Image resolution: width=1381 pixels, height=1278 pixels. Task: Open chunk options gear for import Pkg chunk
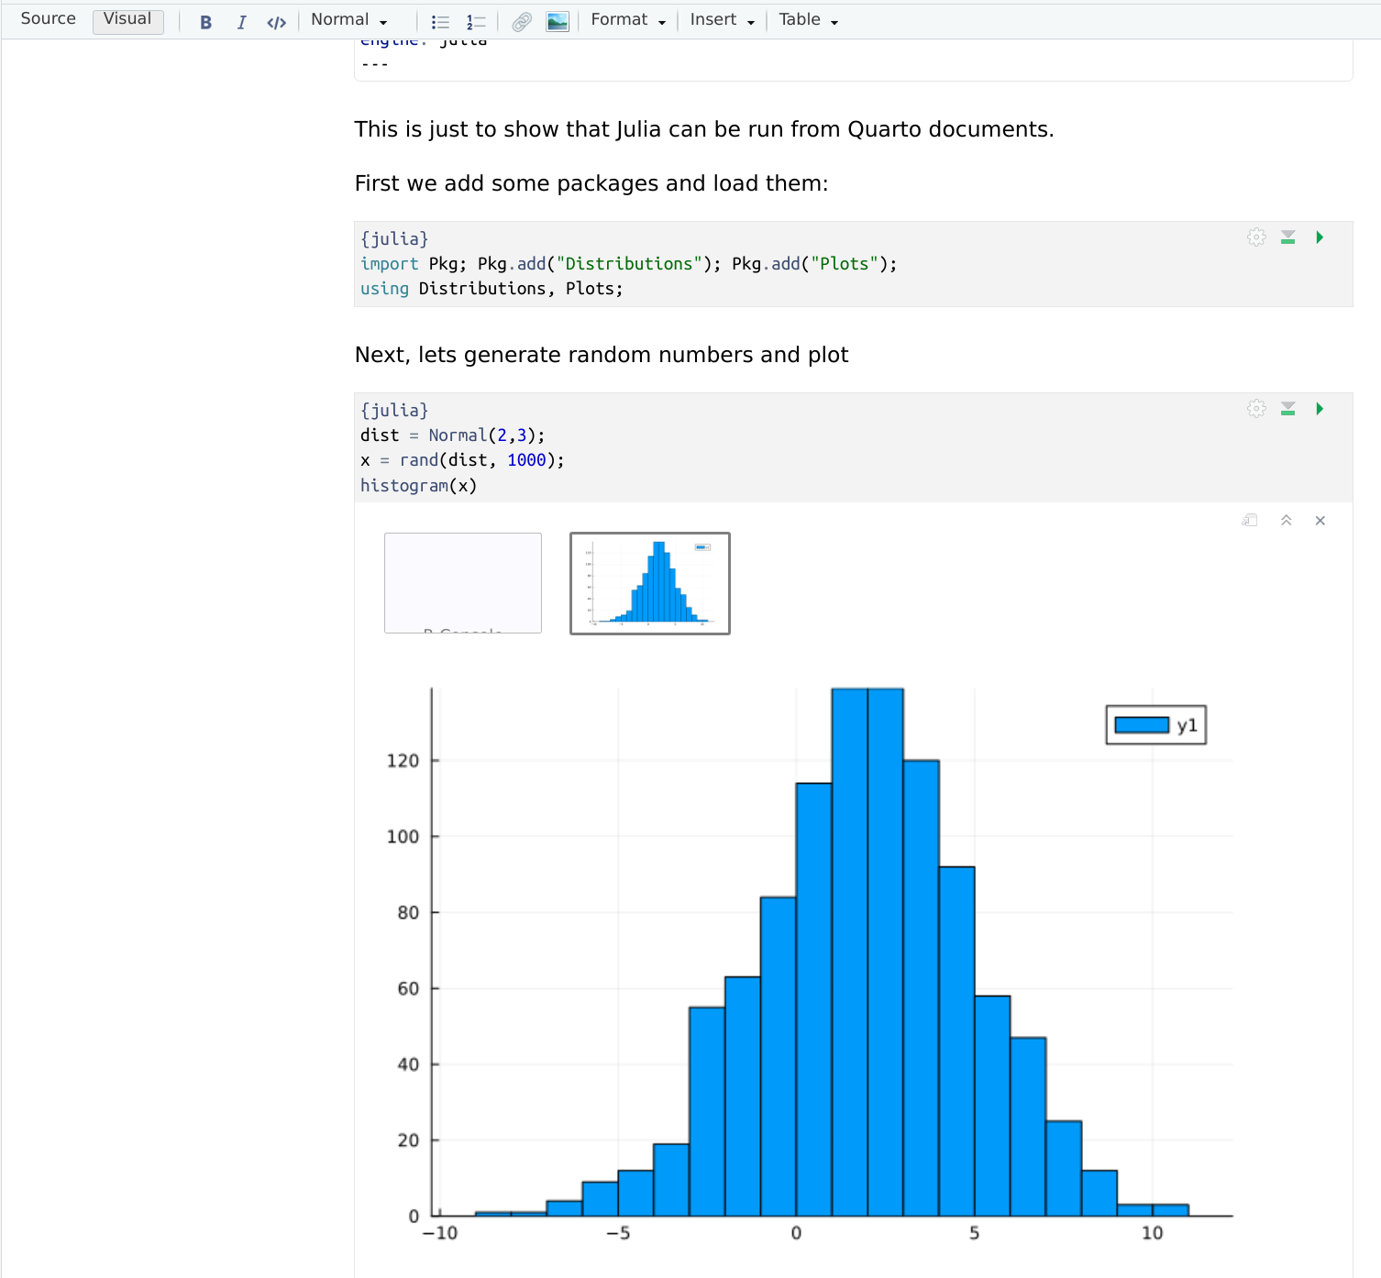tap(1256, 237)
